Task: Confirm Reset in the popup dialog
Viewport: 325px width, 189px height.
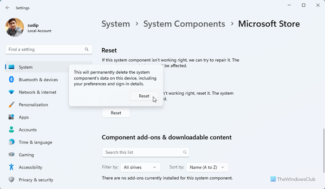Action: [x=144, y=96]
